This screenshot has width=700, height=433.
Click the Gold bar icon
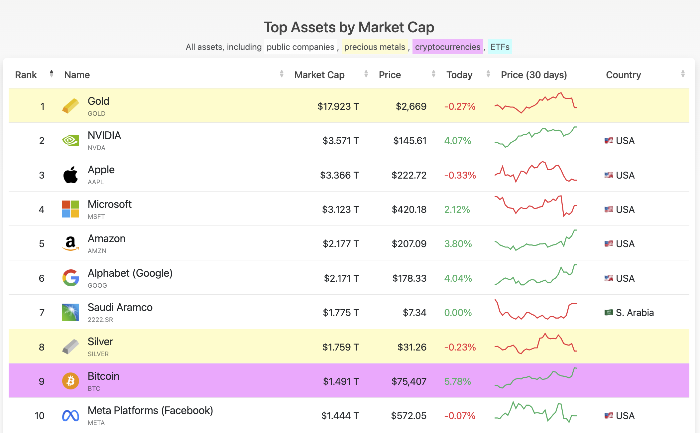70,106
